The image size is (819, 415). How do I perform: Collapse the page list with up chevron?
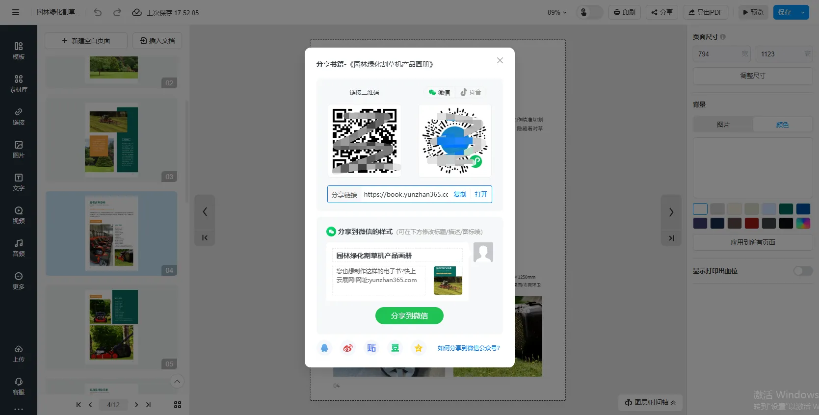point(177,381)
